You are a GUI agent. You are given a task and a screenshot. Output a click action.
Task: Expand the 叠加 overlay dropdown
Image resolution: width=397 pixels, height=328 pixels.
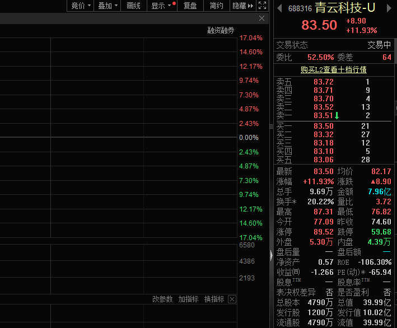(x=108, y=6)
